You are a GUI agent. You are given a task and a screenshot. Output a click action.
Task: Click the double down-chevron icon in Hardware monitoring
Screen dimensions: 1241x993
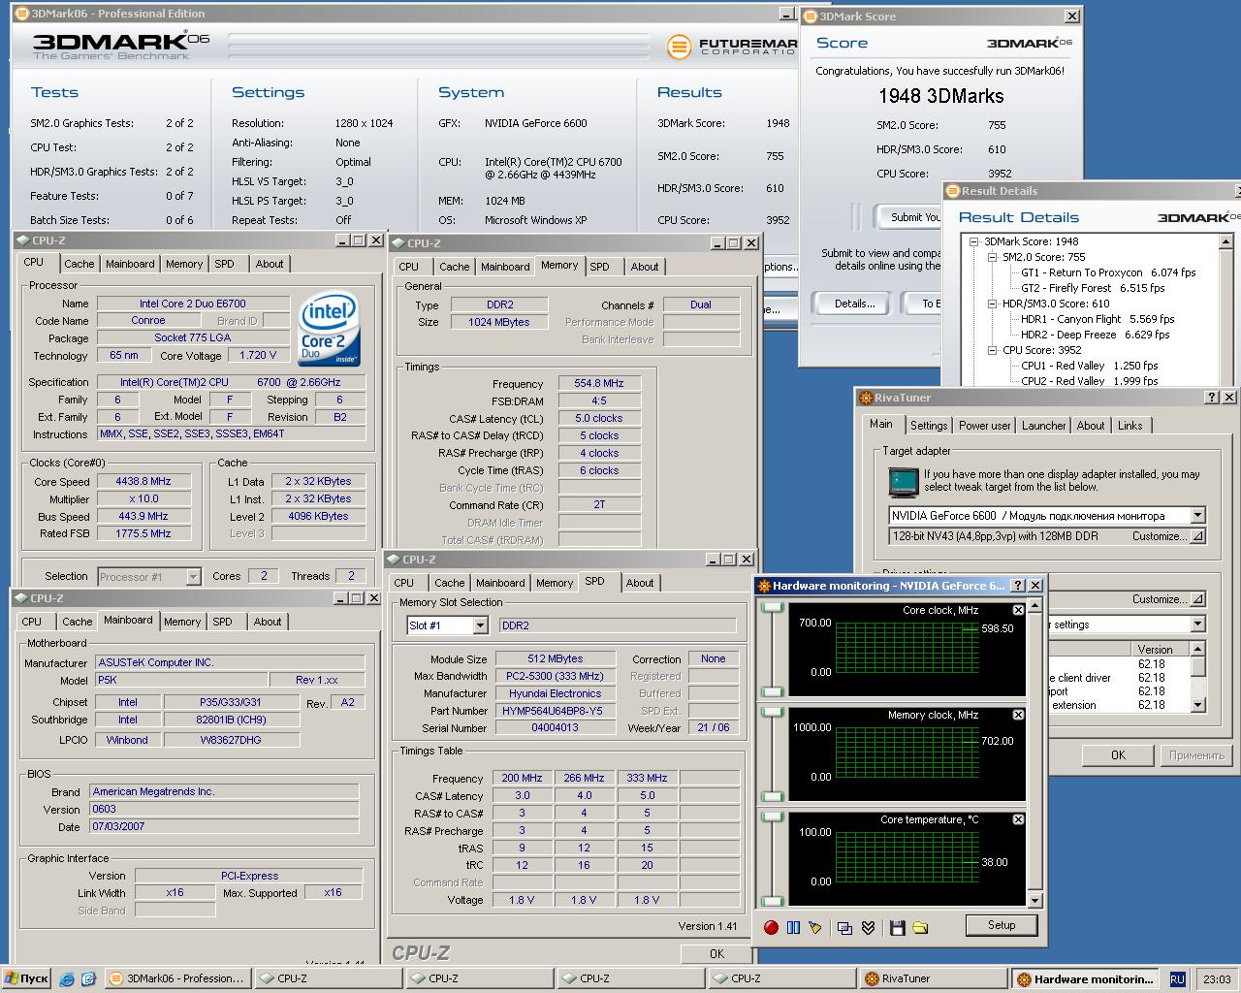(x=868, y=927)
